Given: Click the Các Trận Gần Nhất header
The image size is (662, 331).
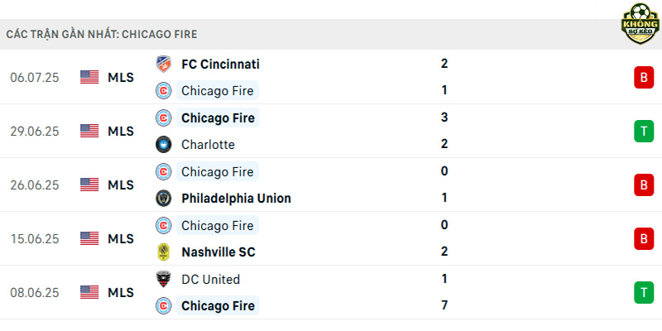Looking at the screenshot, I should pyautogui.click(x=102, y=34).
